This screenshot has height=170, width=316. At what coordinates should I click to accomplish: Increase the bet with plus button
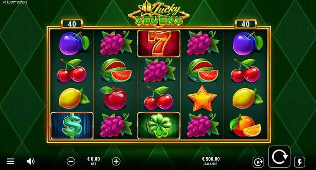[116, 161]
